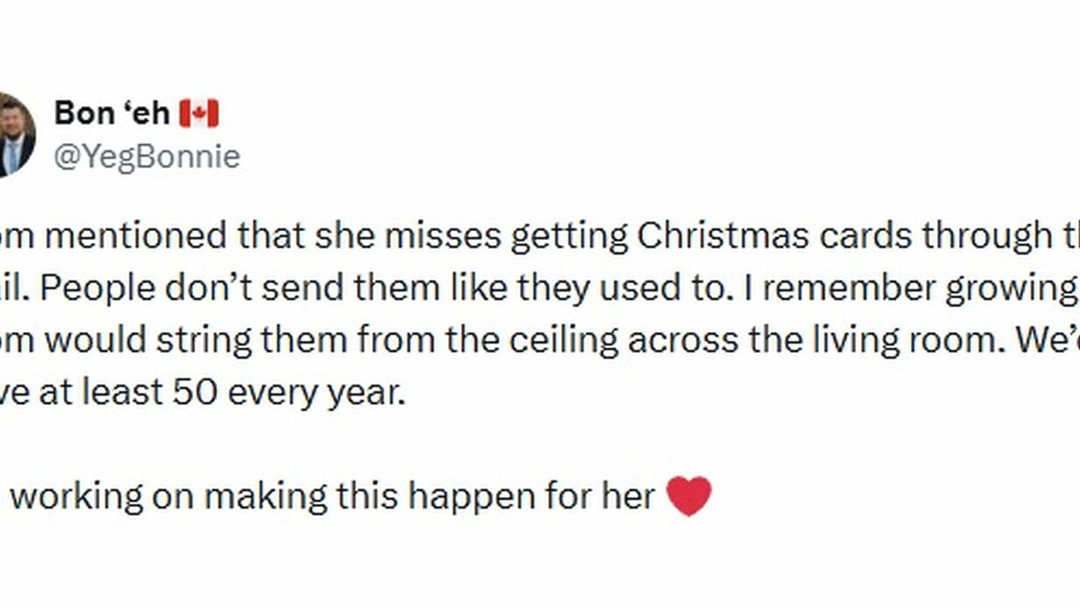Click the words "every year" in the tweet
Image resolution: width=1080 pixels, height=607 pixels.
pyautogui.click(x=317, y=394)
